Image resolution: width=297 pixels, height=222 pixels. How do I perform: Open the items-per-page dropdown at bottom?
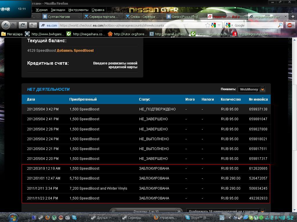tap(262, 211)
